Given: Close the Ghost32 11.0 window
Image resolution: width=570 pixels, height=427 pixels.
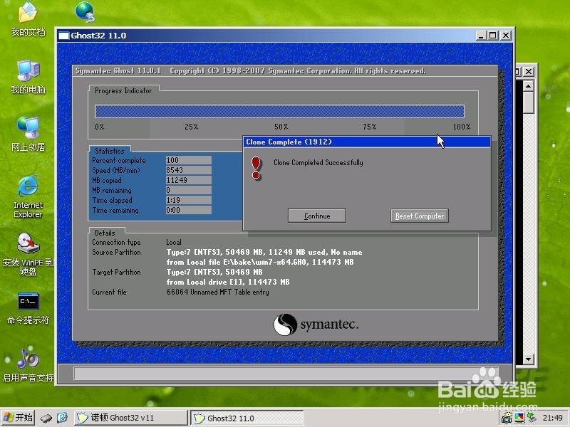Looking at the screenshot, I should [506, 36].
